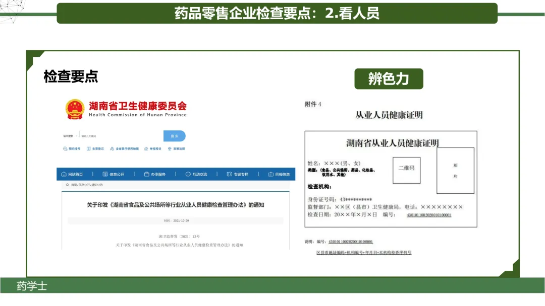Click the 举报投诉 quick link icon

coord(146,148)
